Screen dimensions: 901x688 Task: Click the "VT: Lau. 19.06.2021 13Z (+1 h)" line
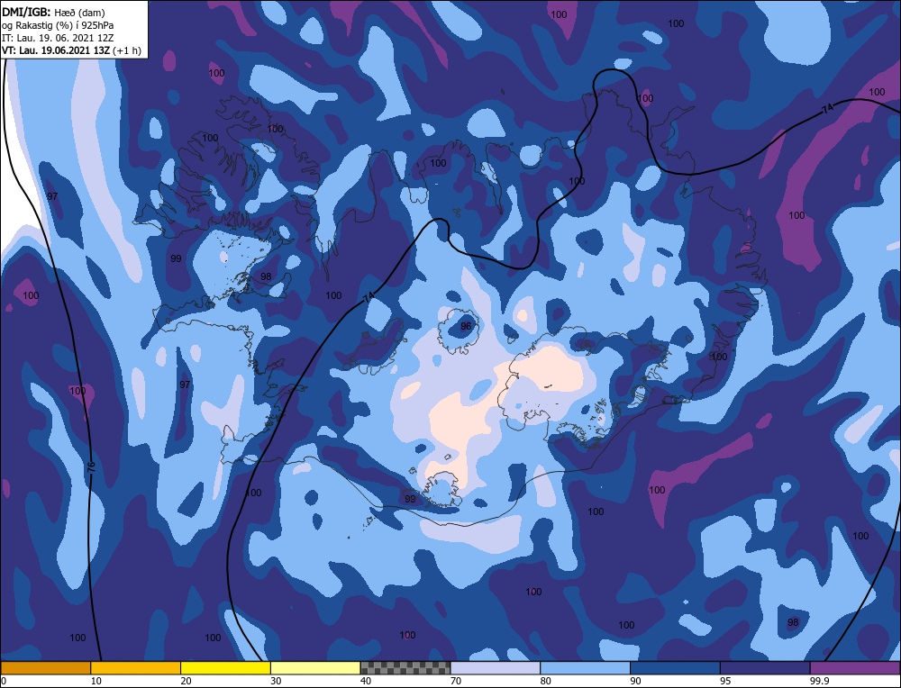coord(71,50)
